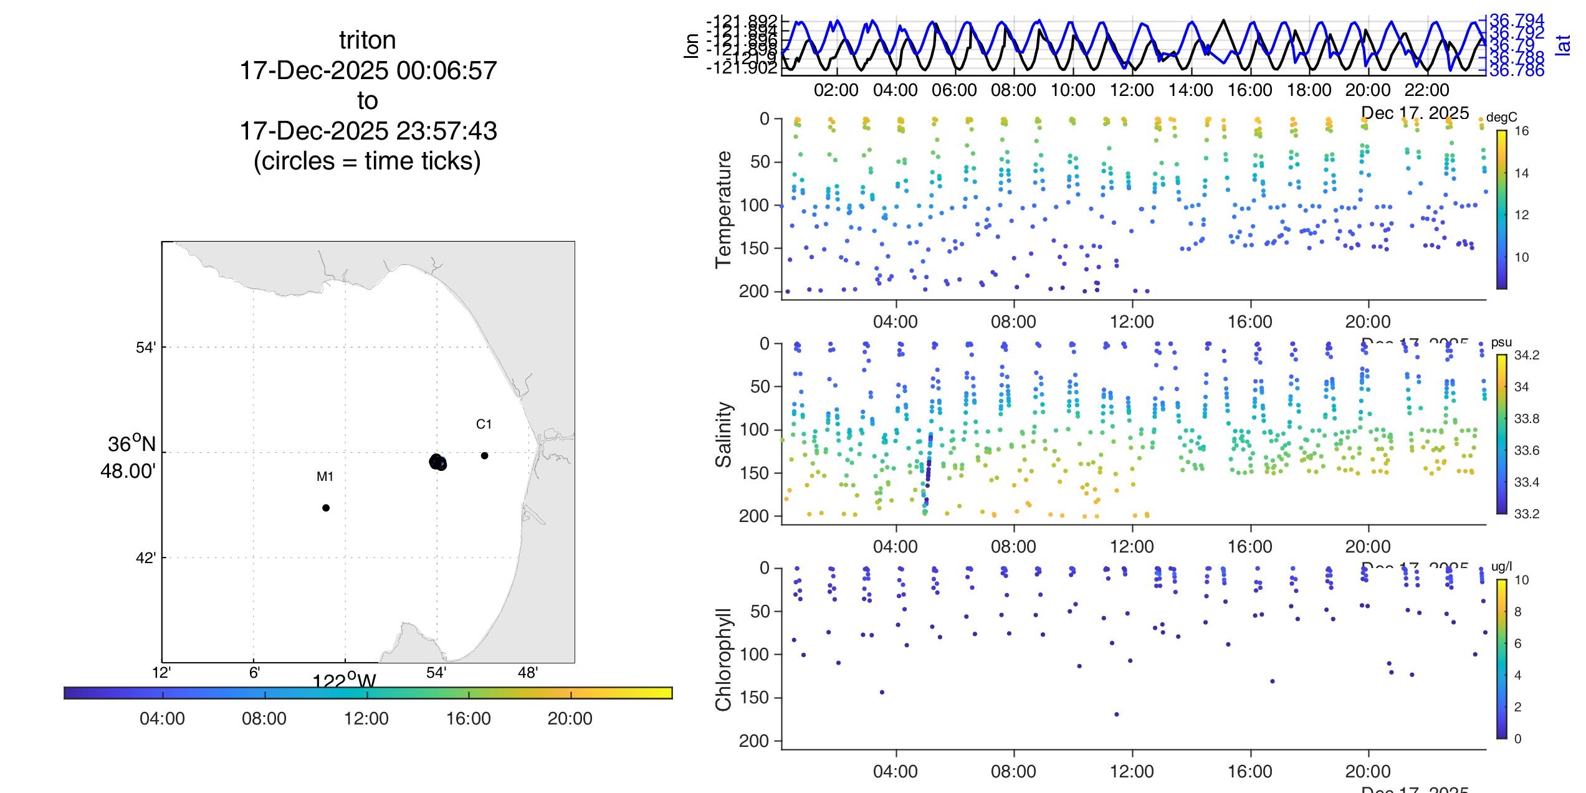Click the salinity psu colorbar
The width and height of the screenshot is (1586, 793).
(1502, 434)
